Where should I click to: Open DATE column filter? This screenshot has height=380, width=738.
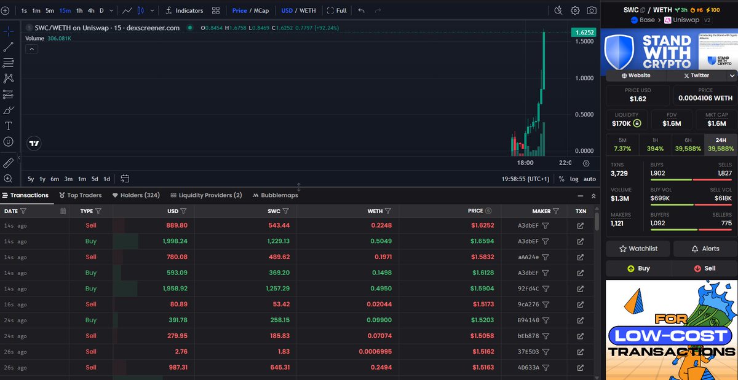click(23, 211)
